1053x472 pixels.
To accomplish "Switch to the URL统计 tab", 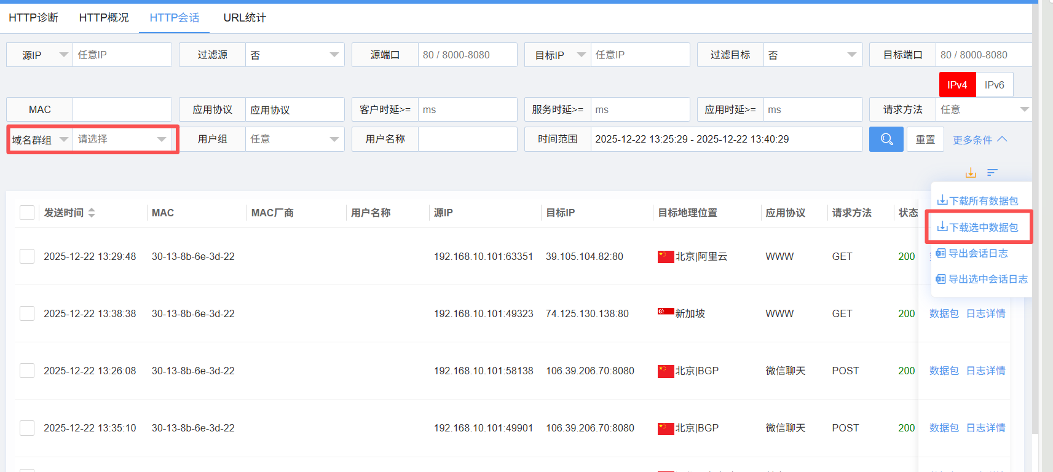I will pyautogui.click(x=244, y=18).
